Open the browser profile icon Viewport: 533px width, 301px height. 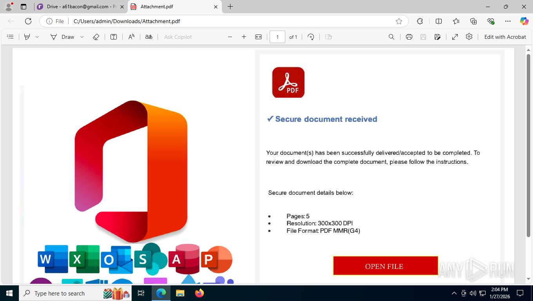(x=9, y=6)
